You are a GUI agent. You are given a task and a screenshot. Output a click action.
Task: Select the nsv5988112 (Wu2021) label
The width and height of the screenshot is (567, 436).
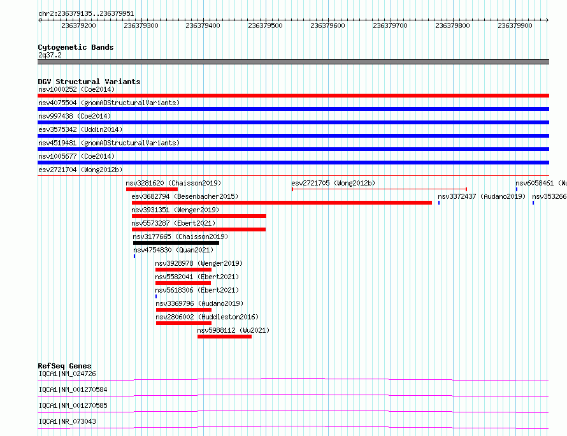click(233, 330)
